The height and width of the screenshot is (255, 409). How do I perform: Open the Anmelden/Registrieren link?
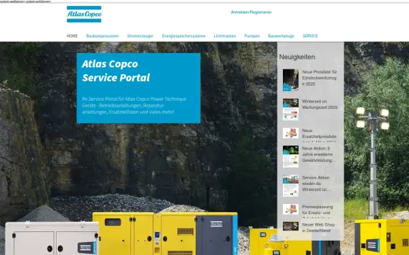point(251,12)
